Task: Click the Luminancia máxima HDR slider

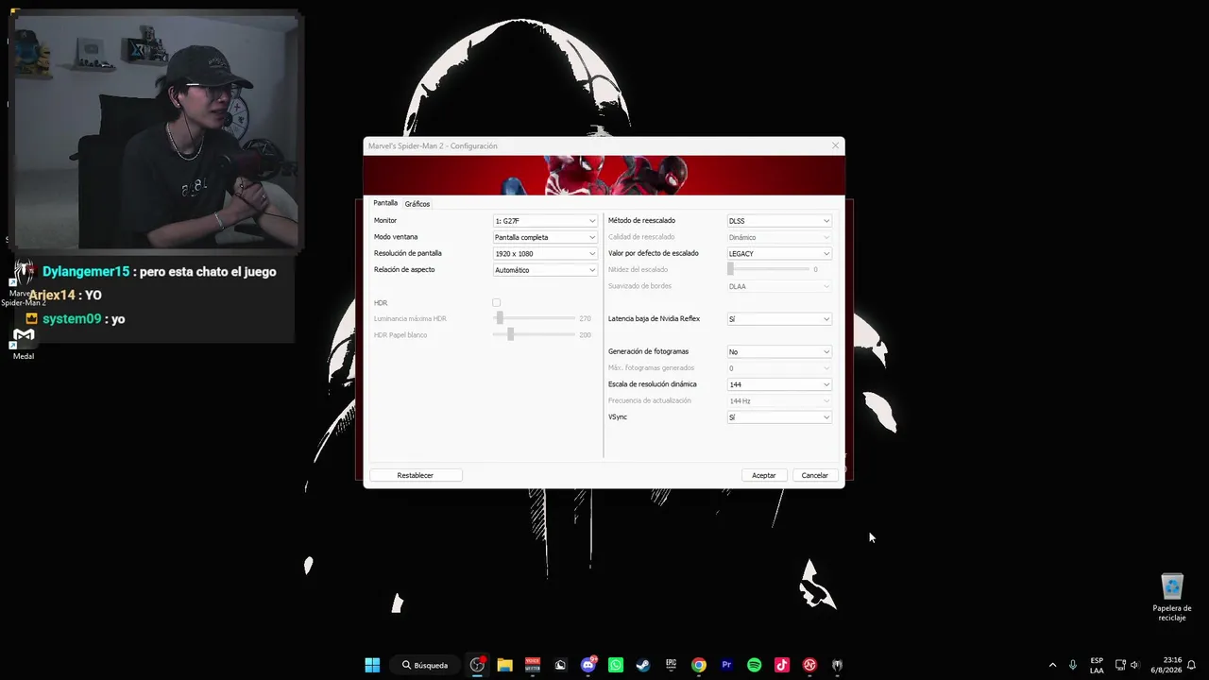Action: 535,318
